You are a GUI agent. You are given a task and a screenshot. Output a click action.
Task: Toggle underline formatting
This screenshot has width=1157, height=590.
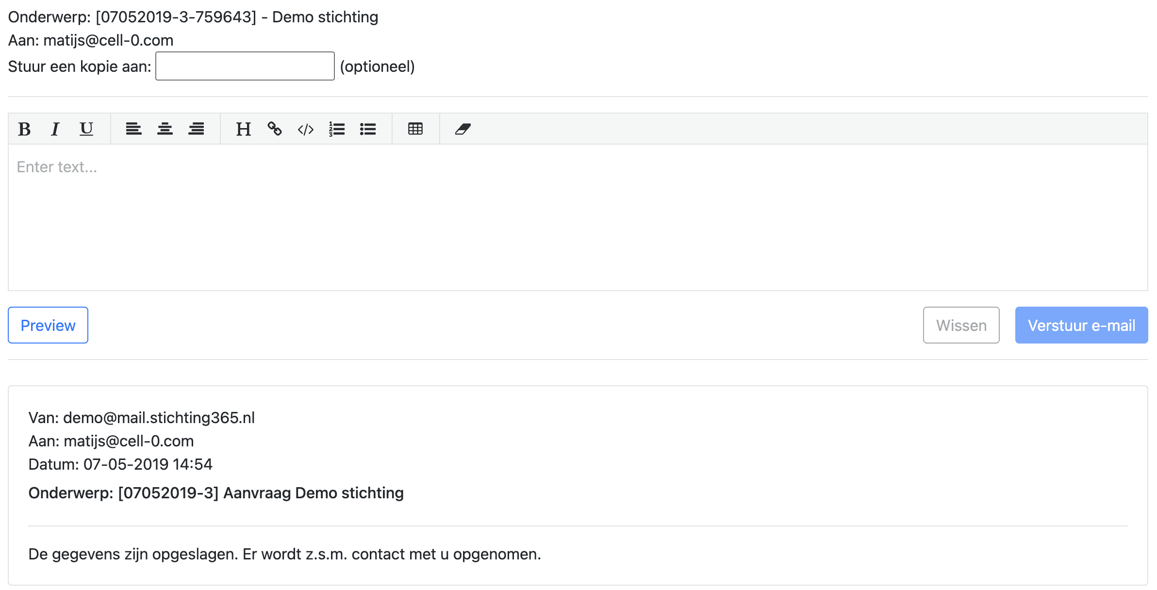pyautogui.click(x=86, y=129)
